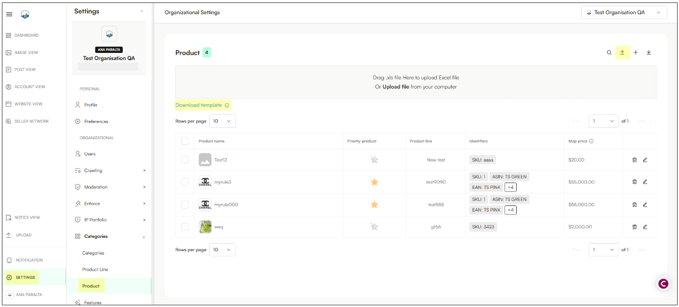Click the info icon beside Map price
679x307 pixels.
591,142
